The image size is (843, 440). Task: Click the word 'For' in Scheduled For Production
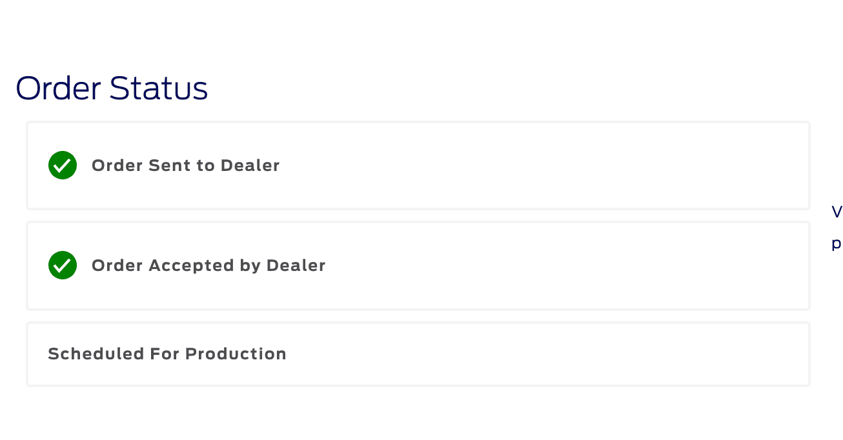click(x=165, y=354)
